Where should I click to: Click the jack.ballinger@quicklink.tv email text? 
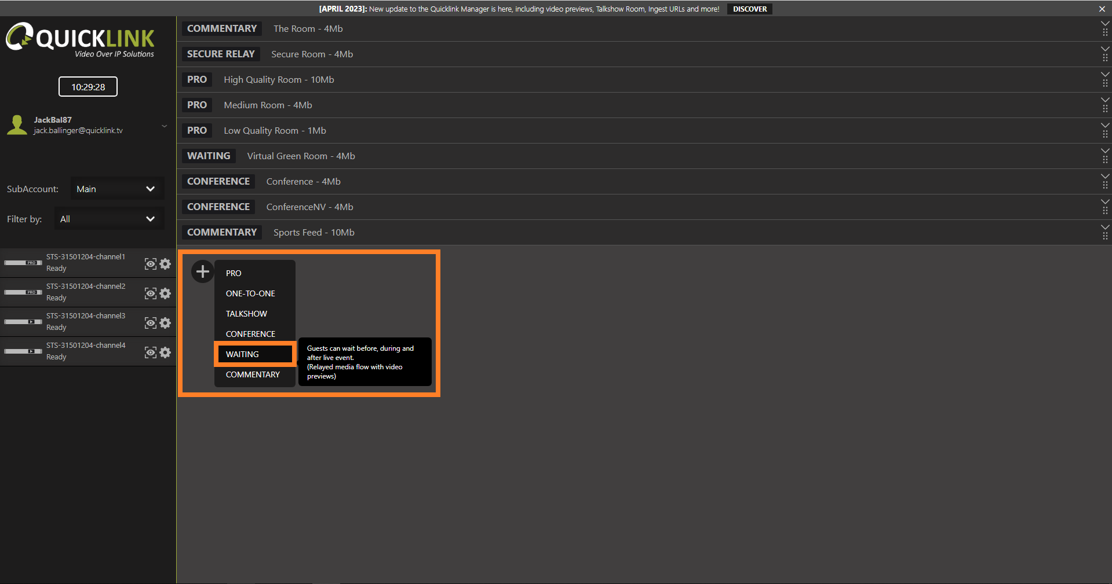[x=78, y=131]
